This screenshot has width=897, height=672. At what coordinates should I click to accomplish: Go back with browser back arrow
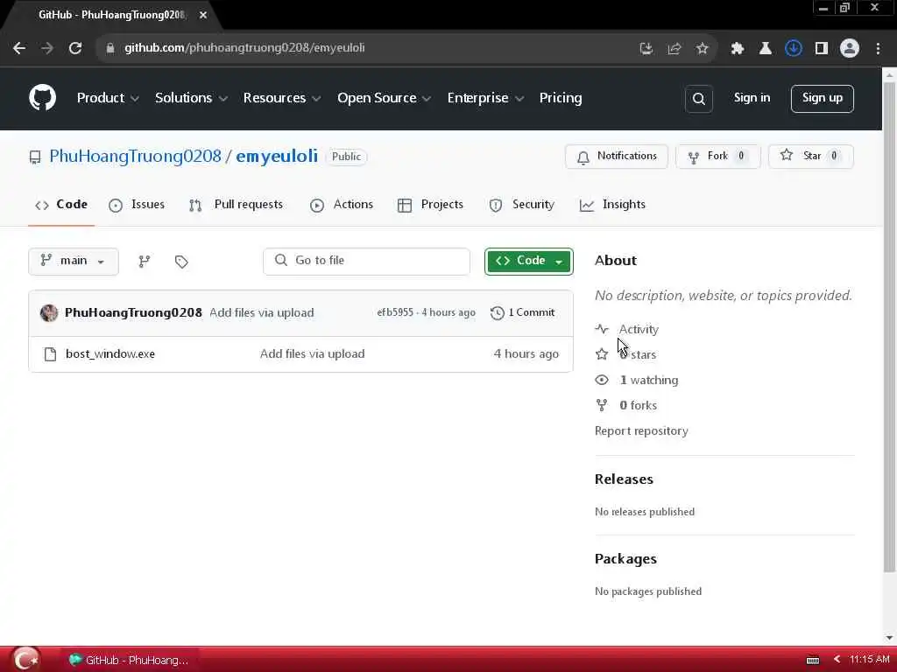(19, 48)
